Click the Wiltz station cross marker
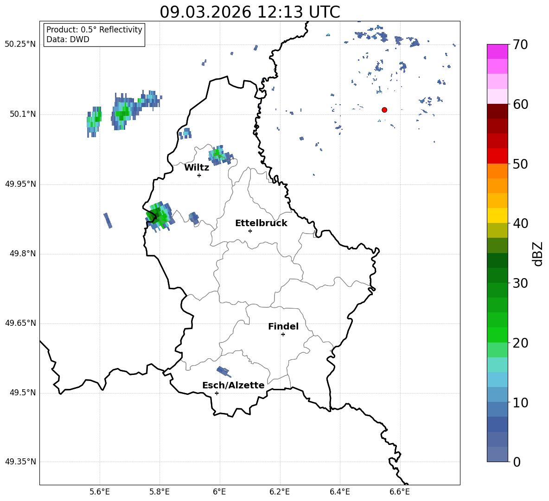The width and height of the screenshot is (549, 501). click(x=199, y=175)
